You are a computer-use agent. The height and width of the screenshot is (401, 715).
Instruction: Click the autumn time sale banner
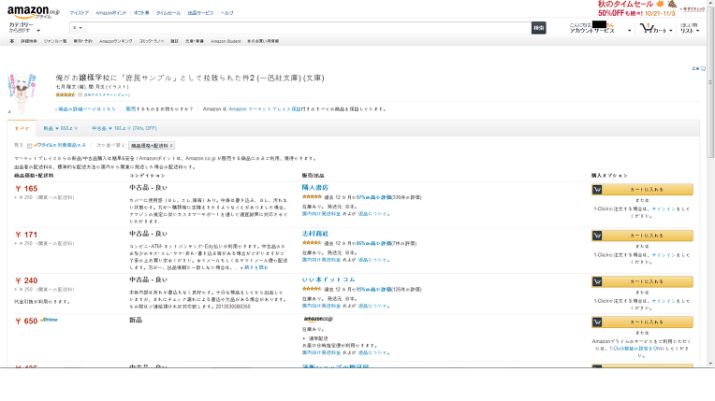pyautogui.click(x=637, y=8)
